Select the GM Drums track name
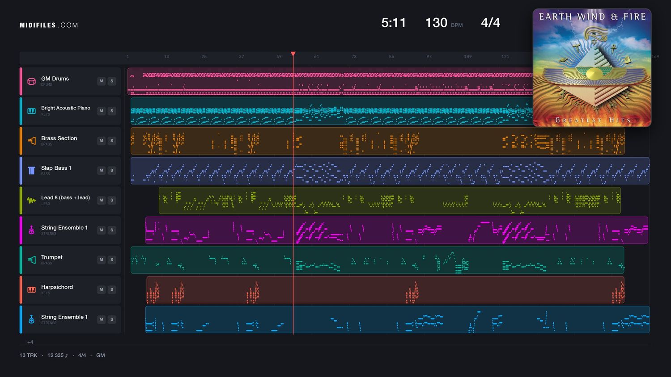671x377 pixels. coord(55,79)
